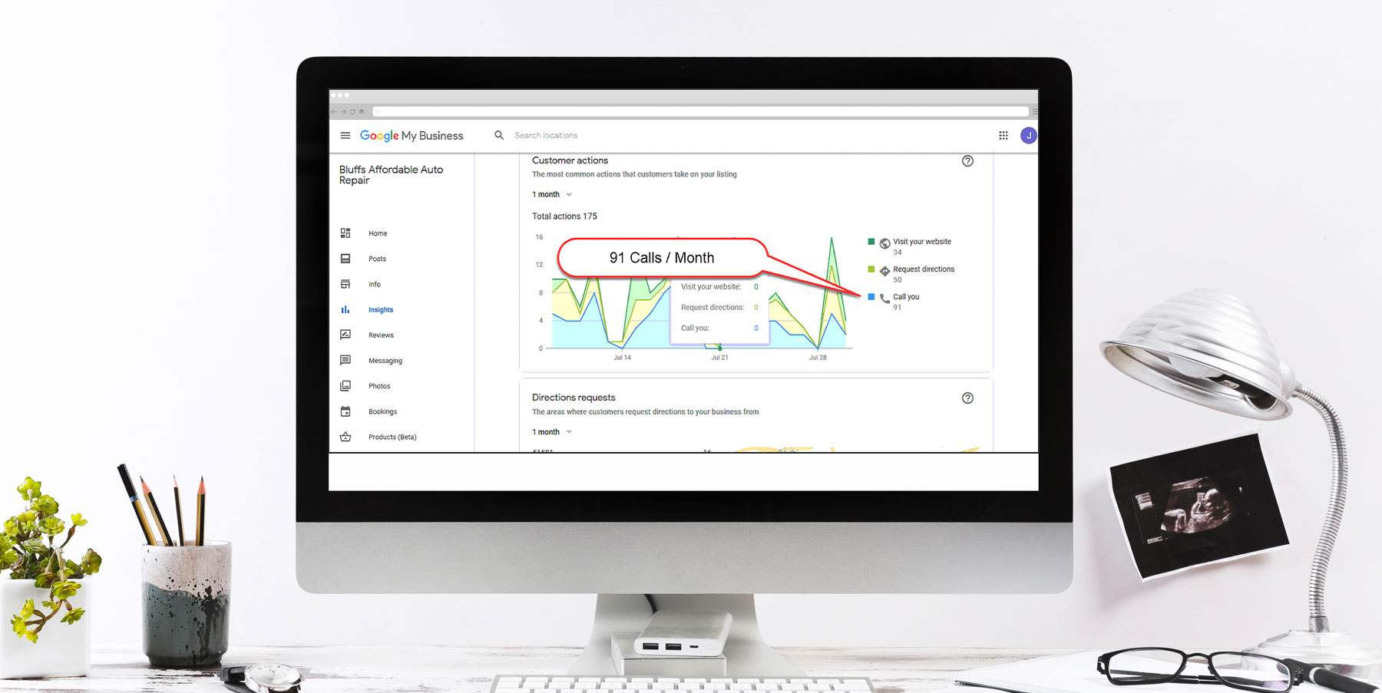This screenshot has width=1382, height=693.
Task: Click the Reviews icon in sidebar
Action: (345, 335)
